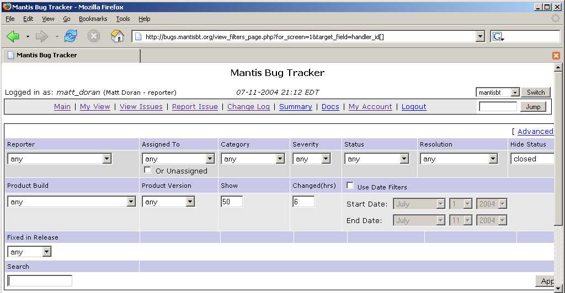This screenshot has width=565, height=293.
Task: Click the Apply filter button
Action: coord(545,281)
